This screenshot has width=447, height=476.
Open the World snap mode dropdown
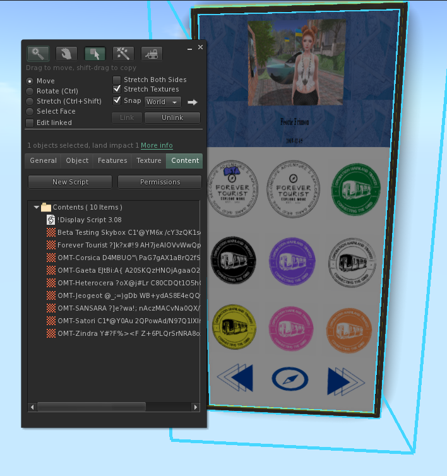click(x=163, y=102)
